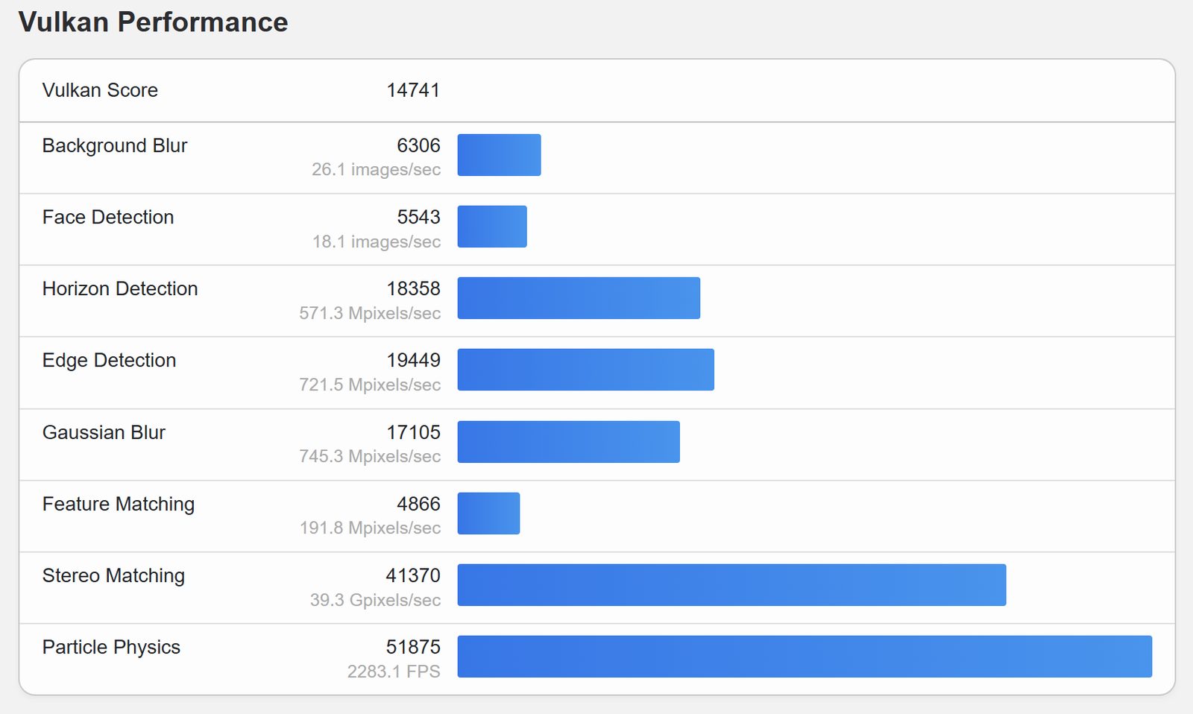1193x714 pixels.
Task: Click the Background Blur score bar
Action: [499, 155]
